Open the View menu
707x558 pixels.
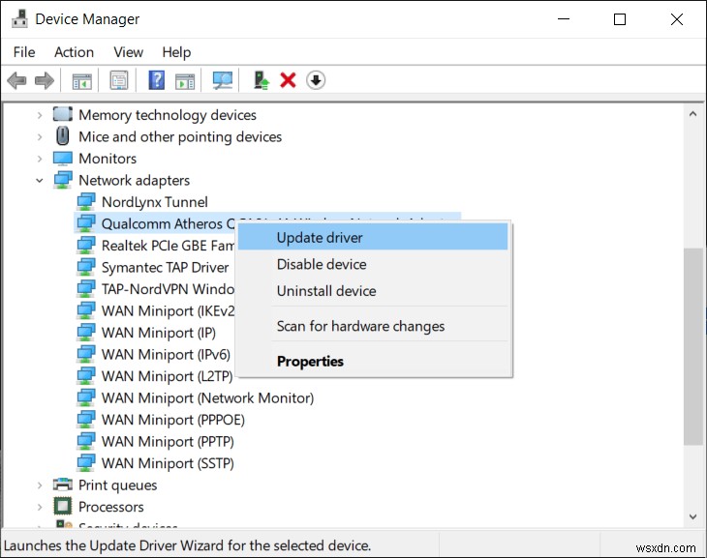tap(128, 52)
